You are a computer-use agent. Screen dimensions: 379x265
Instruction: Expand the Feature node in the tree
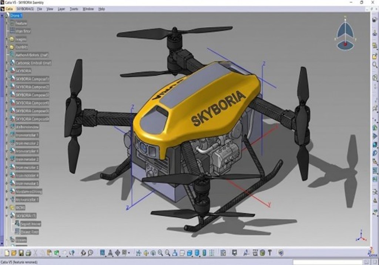pos(7,23)
